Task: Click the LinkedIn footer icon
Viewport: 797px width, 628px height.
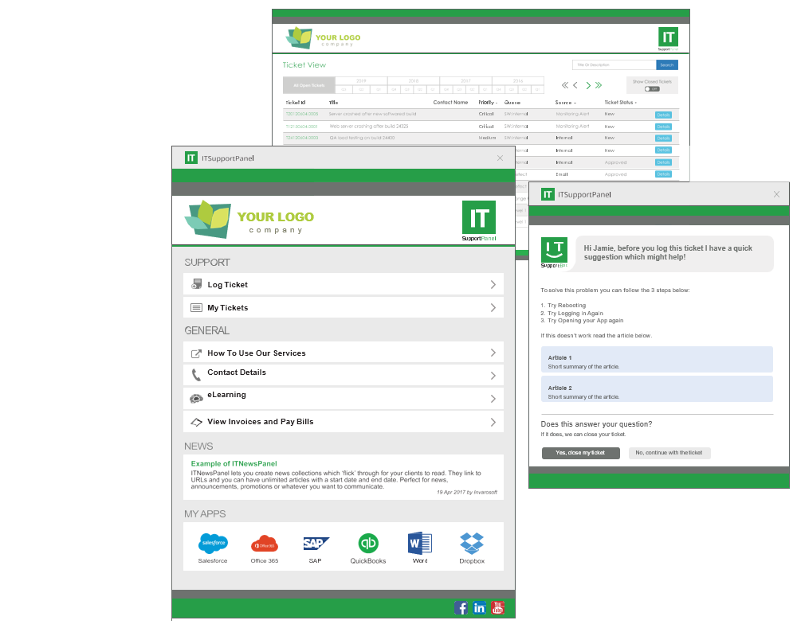Action: [479, 607]
